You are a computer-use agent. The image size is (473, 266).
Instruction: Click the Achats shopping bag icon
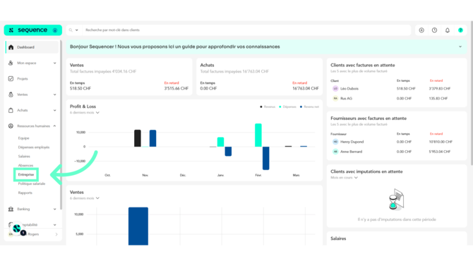(x=11, y=110)
